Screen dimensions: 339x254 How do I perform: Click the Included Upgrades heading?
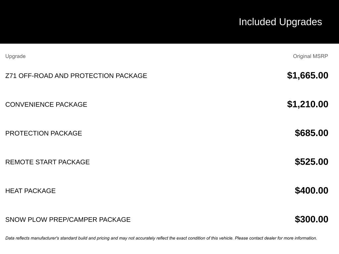[280, 22]
